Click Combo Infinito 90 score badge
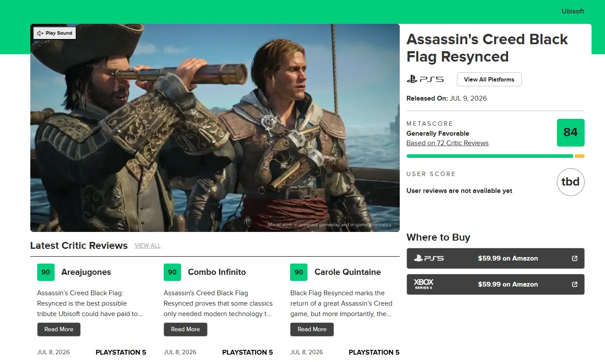This screenshot has width=605, height=362. pyautogui.click(x=172, y=272)
